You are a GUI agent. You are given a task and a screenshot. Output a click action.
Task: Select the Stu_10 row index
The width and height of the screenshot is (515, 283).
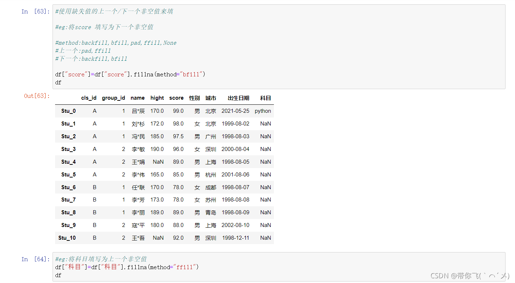(x=67, y=238)
